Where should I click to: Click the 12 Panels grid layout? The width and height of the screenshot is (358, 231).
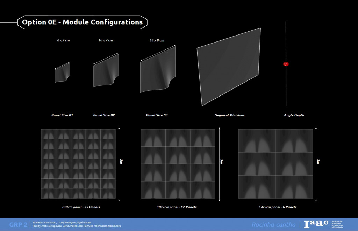178,164
